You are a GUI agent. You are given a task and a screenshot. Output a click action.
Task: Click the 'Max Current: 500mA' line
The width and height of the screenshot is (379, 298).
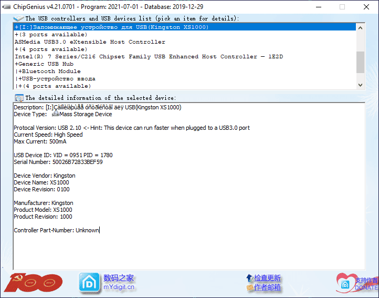click(x=40, y=141)
